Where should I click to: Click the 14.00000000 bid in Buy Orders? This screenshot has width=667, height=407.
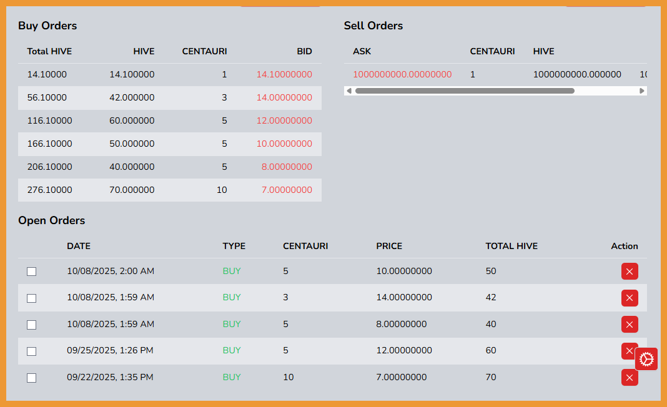click(284, 97)
